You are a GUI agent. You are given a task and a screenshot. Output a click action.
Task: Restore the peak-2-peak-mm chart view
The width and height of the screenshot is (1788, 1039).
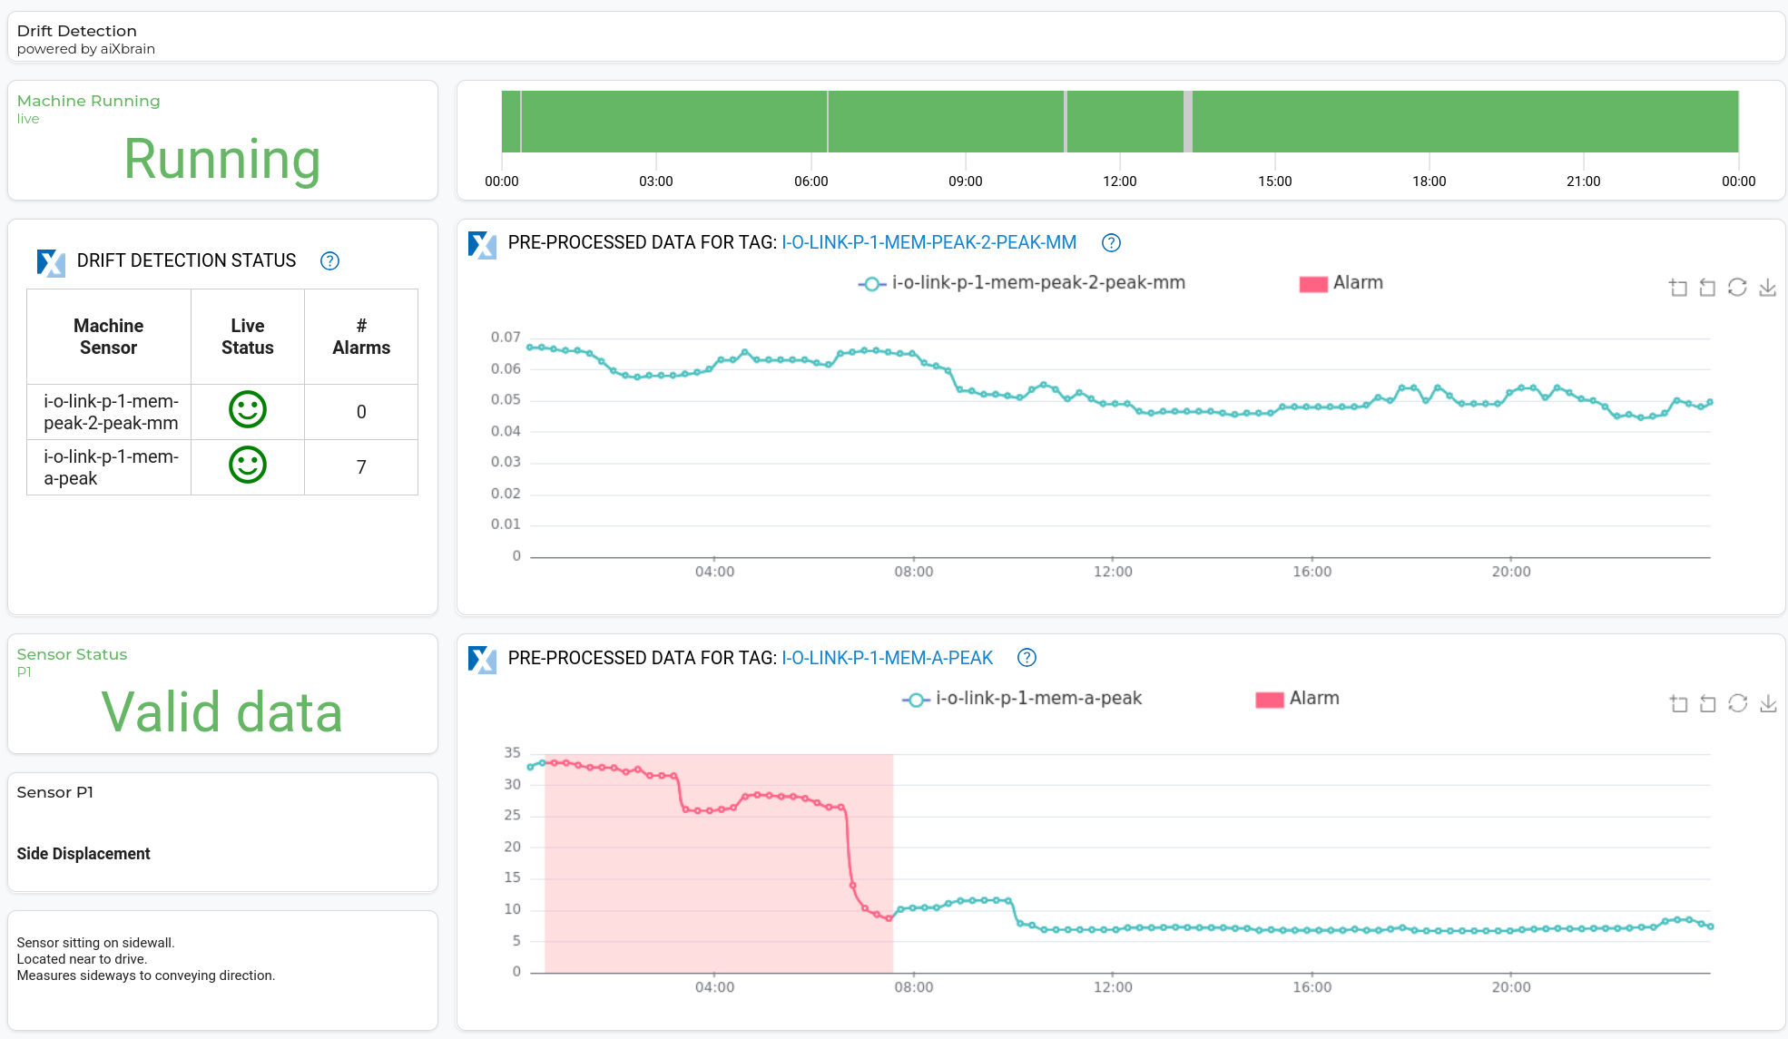click(1737, 288)
